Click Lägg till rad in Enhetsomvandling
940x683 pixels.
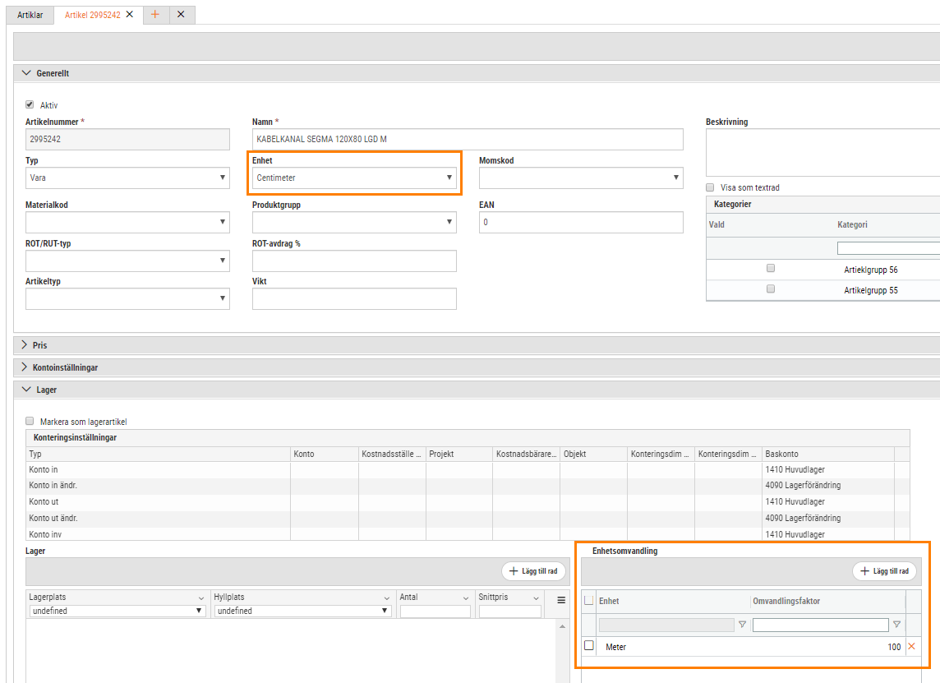pos(885,571)
